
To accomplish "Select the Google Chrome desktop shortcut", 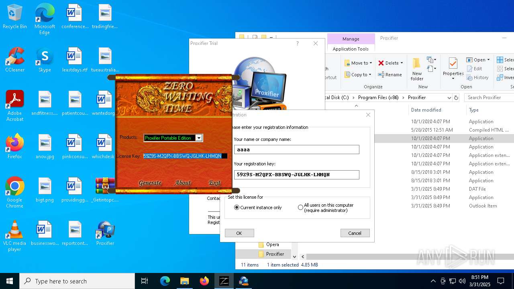I will pyautogui.click(x=15, y=193).
